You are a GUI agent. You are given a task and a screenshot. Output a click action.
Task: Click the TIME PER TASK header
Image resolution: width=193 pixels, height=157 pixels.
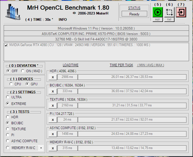[x=121, y=65]
